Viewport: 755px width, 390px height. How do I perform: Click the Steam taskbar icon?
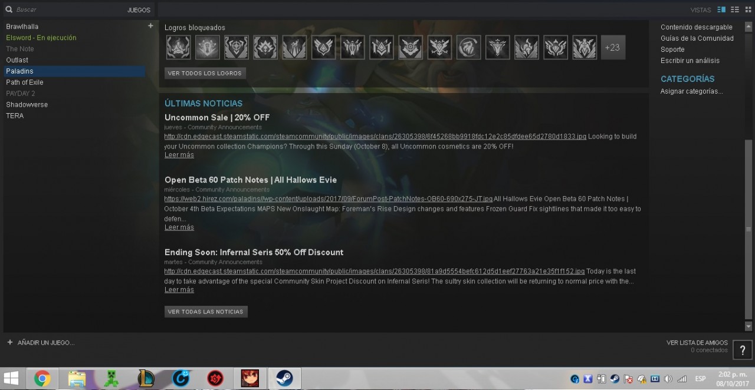click(x=284, y=378)
